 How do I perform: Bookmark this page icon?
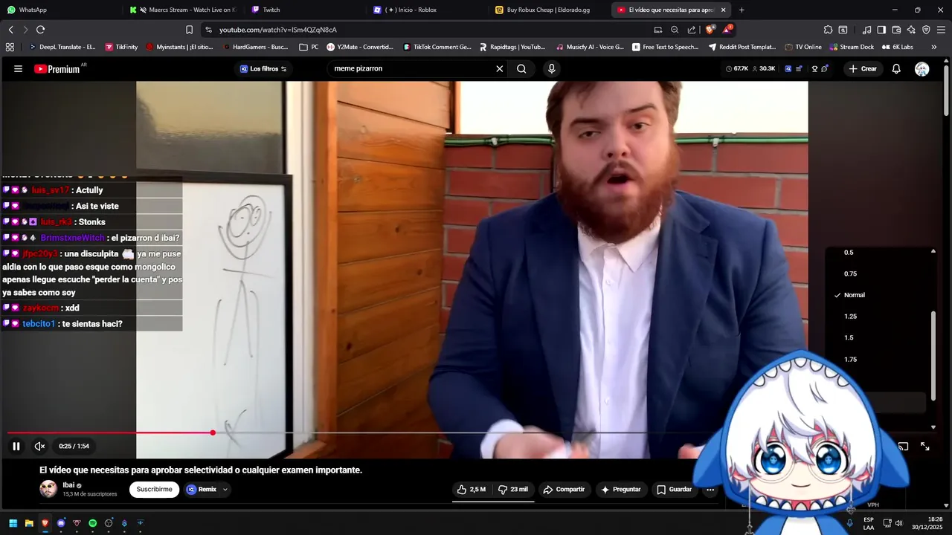pos(189,30)
